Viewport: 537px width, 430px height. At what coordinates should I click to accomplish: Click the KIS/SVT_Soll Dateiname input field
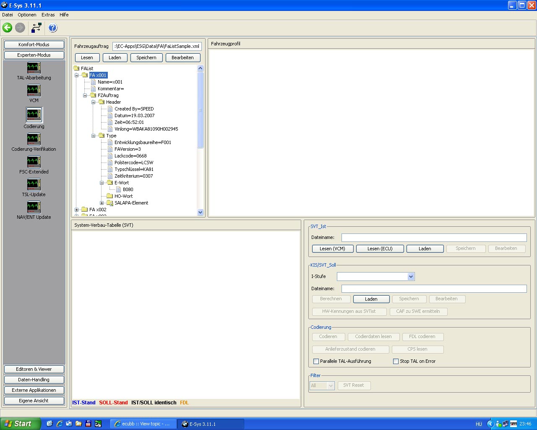click(434, 288)
